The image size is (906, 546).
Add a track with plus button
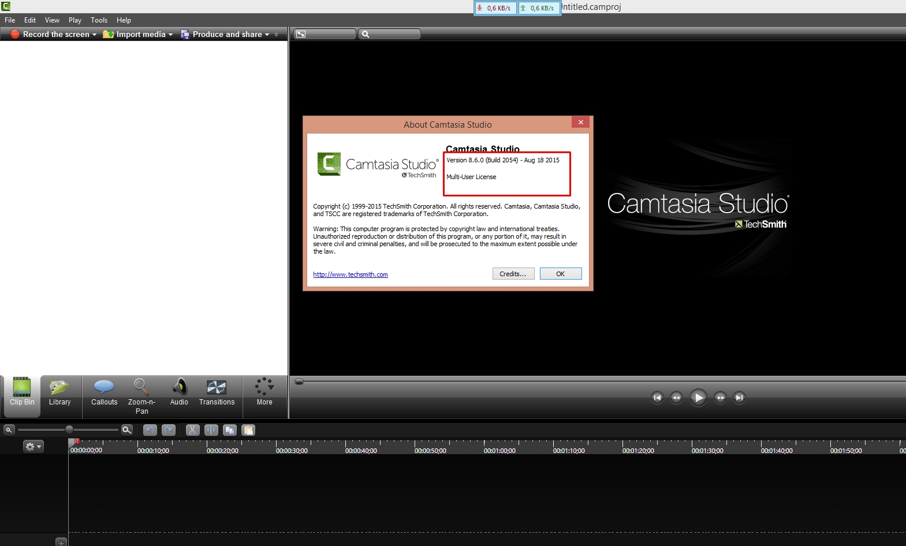coord(61,542)
